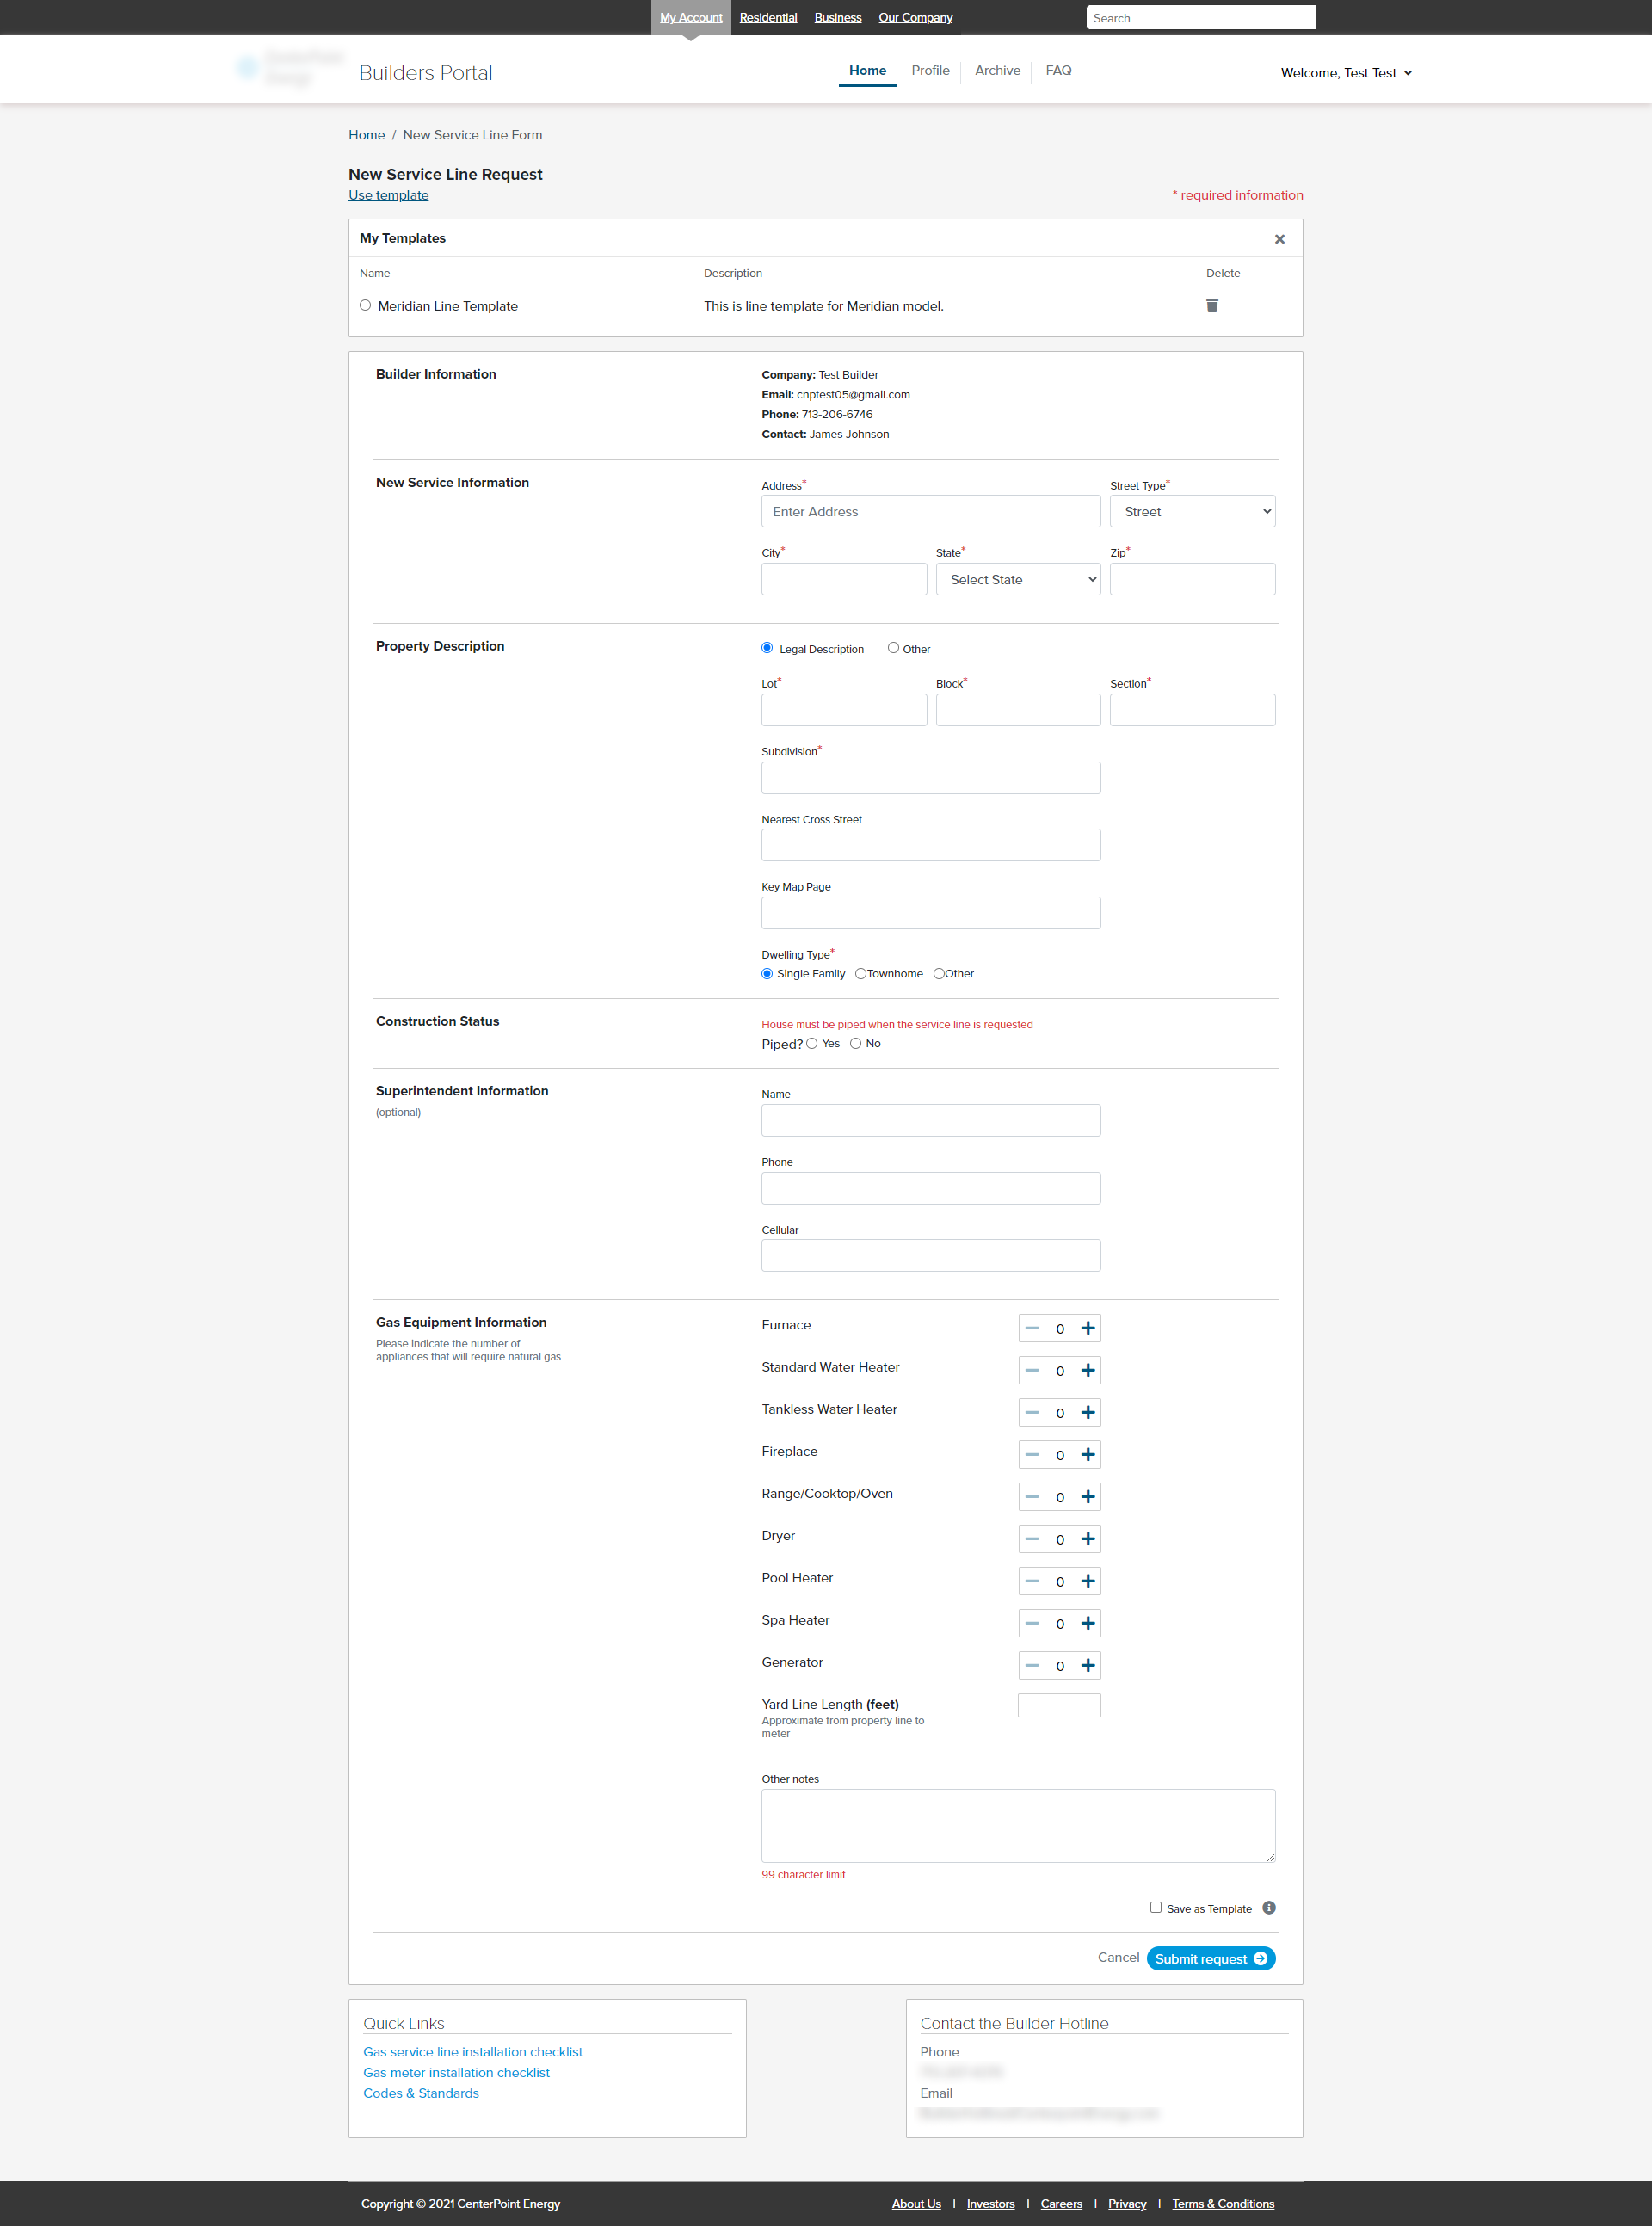Decrease Pool Heater count with minus icon
Image resolution: width=1652 pixels, height=2226 pixels.
[x=1032, y=1581]
